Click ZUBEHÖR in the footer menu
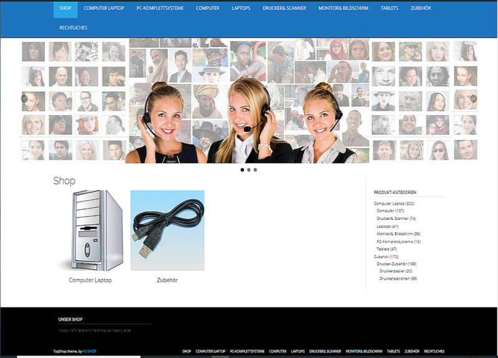 (x=412, y=351)
